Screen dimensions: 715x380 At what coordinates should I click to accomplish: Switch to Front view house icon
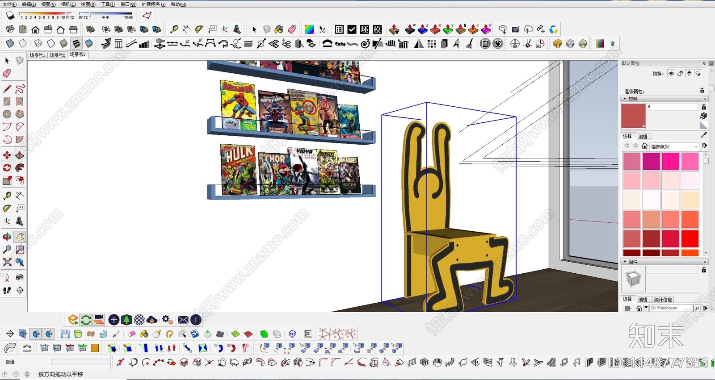click(x=35, y=29)
